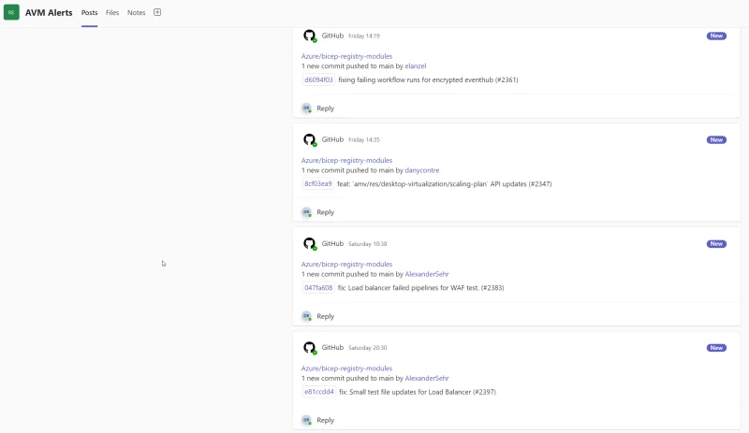Open elanzel's profile link
Image resolution: width=749 pixels, height=433 pixels.
coord(416,65)
